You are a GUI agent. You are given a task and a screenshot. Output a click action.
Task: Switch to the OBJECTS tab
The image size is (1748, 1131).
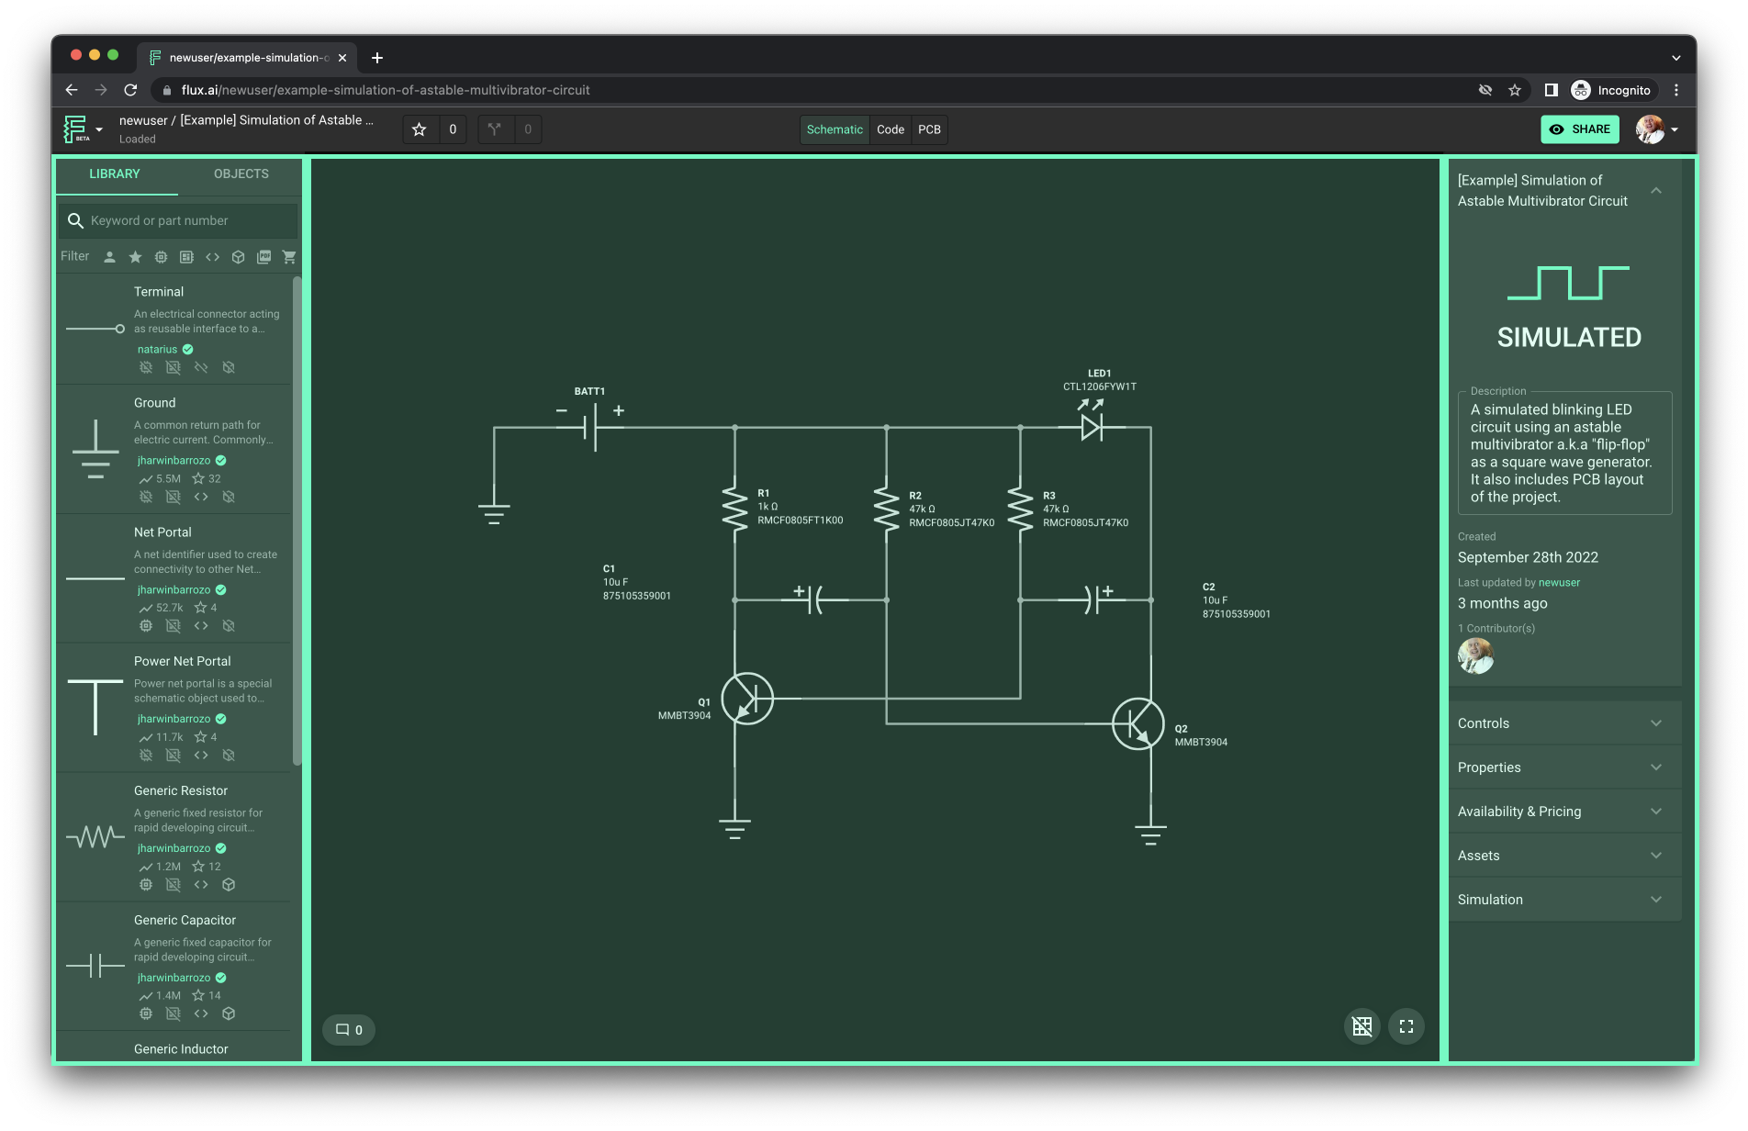click(241, 174)
